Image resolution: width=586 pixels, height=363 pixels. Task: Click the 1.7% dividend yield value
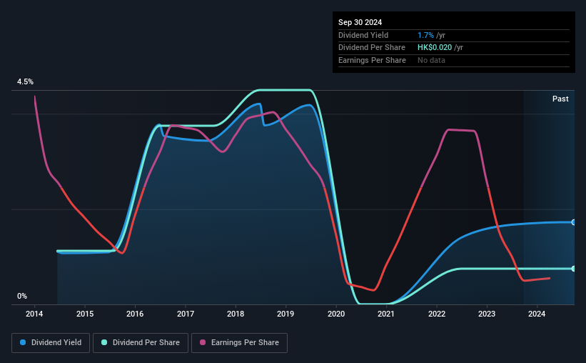(x=425, y=35)
